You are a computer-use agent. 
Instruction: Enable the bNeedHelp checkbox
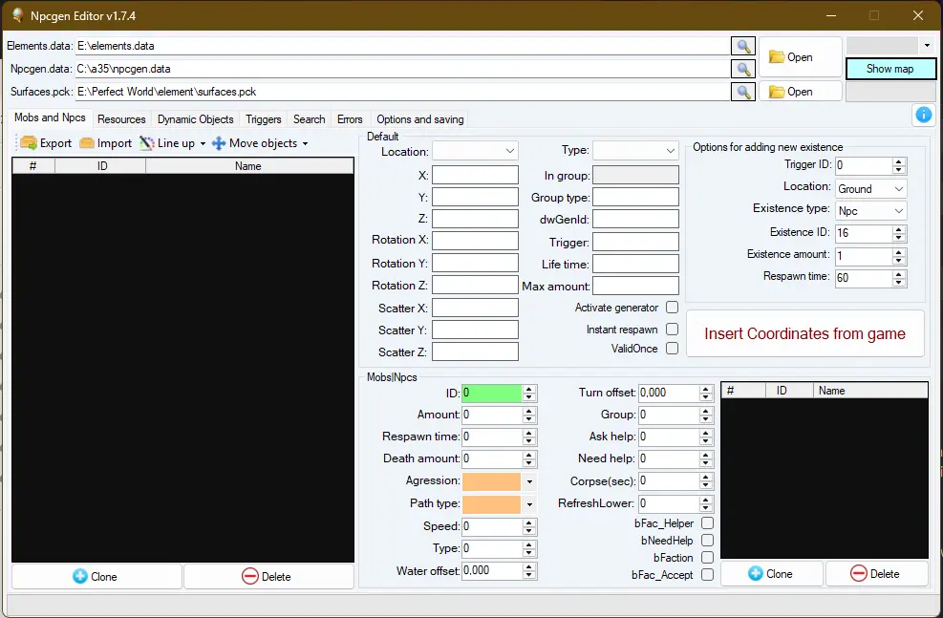tap(708, 540)
